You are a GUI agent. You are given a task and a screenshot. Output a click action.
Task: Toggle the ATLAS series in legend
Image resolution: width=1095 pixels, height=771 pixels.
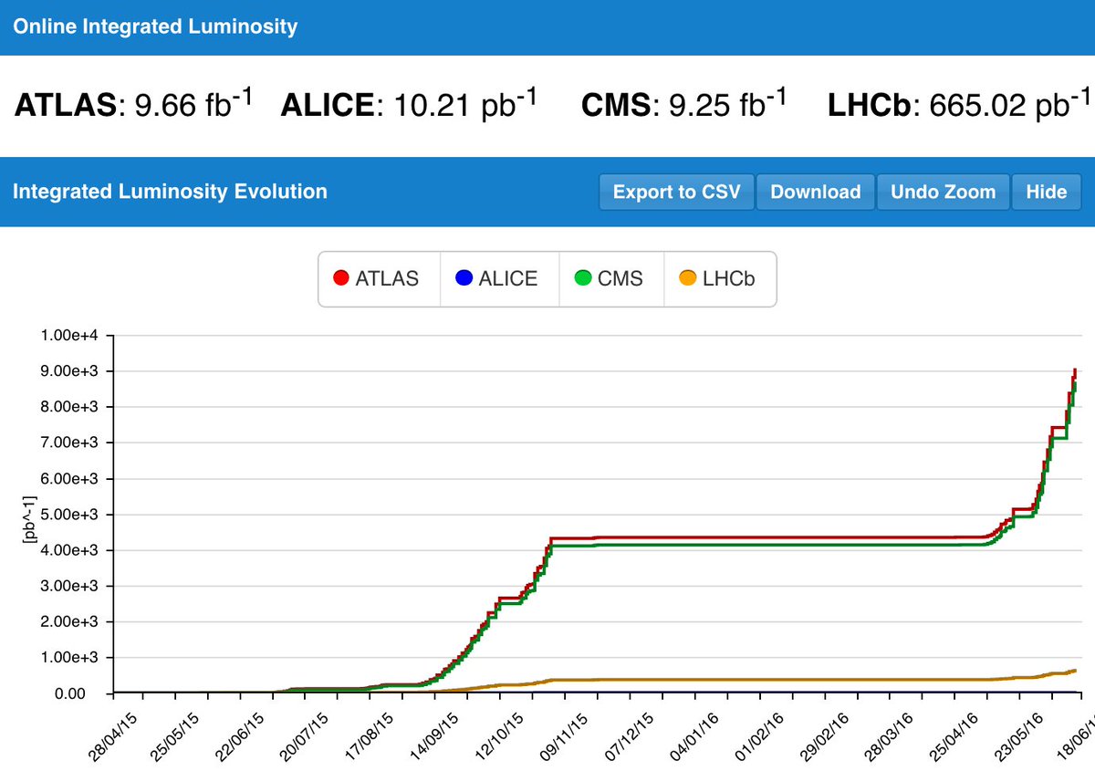(378, 279)
